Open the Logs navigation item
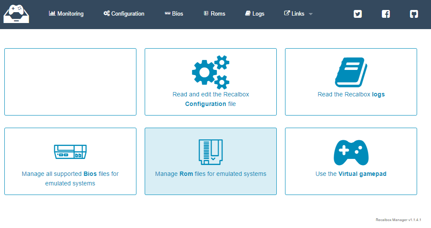The width and height of the screenshot is (431, 228). click(255, 14)
